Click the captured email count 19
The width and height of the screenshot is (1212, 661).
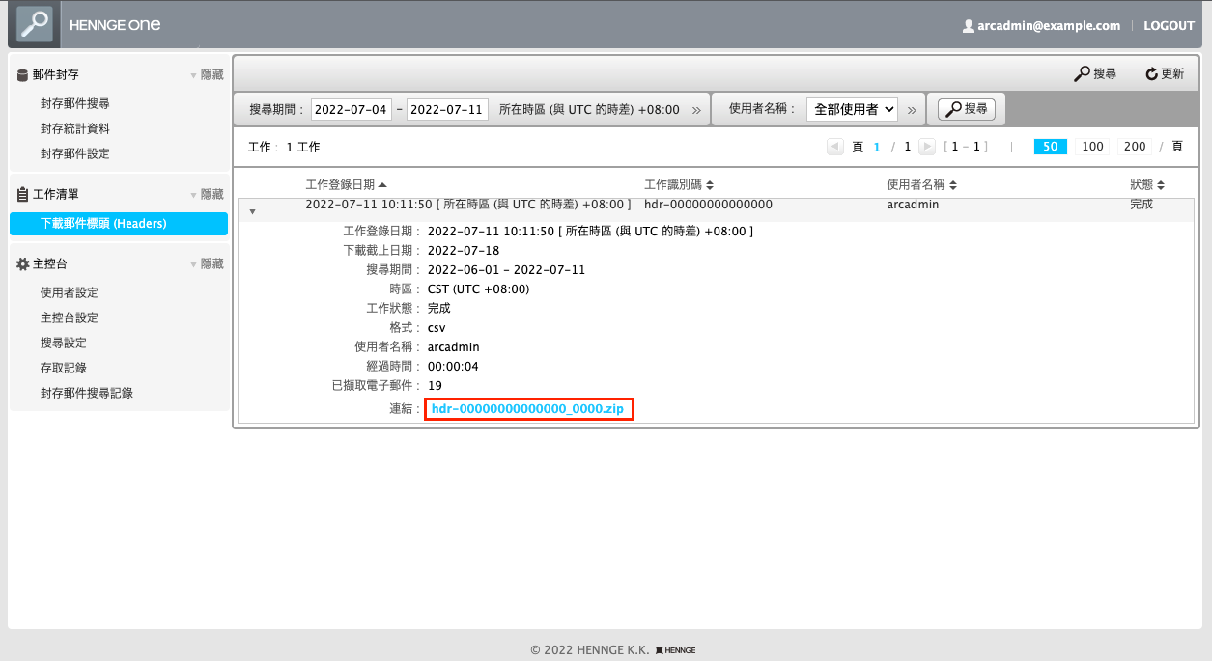pyautogui.click(x=435, y=385)
